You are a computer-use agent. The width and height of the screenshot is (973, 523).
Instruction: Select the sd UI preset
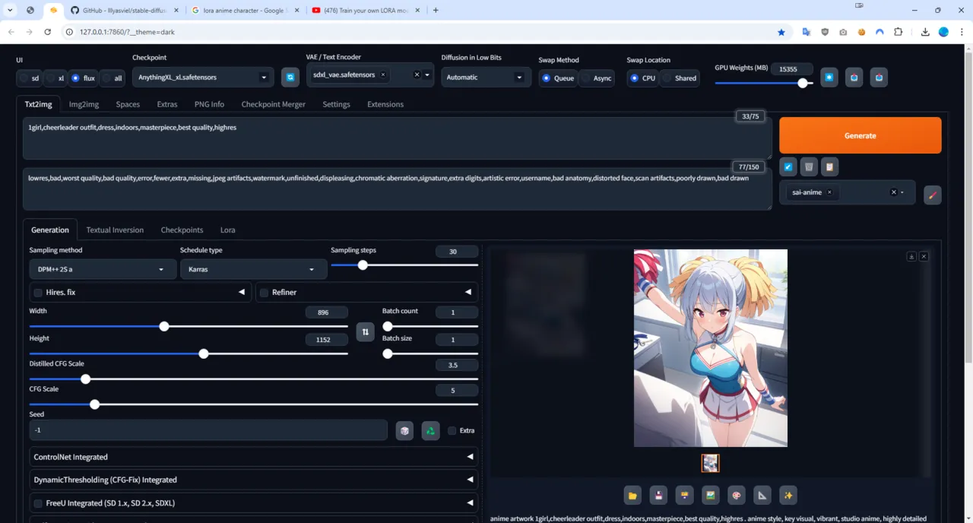pos(29,78)
